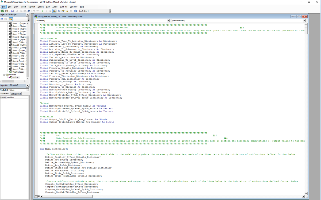The height and width of the screenshot is (200, 321).
Task: Switch to the Categorized tab
Action: [16, 94]
